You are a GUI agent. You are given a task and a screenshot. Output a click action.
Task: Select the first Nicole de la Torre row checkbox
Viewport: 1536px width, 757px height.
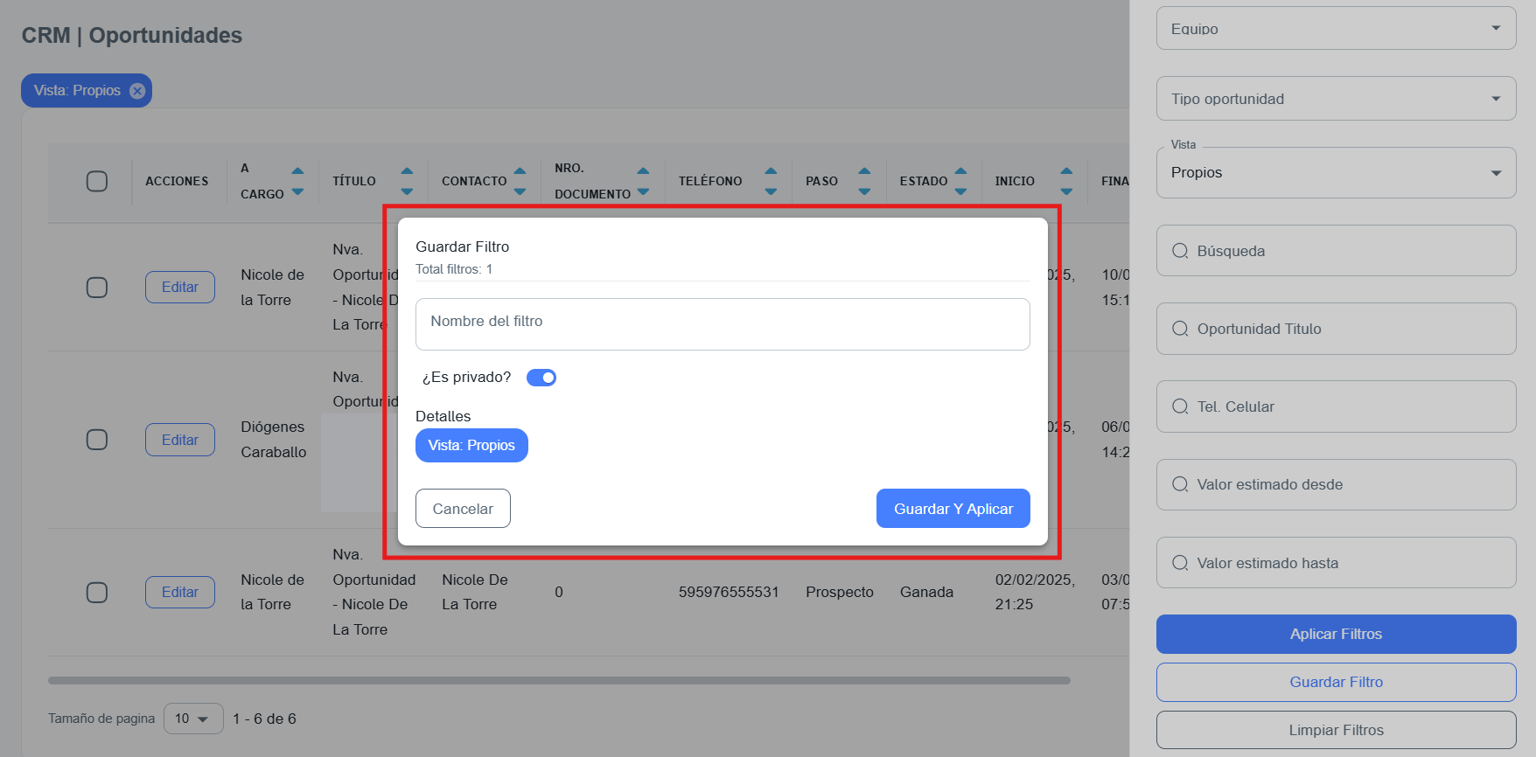[x=97, y=288]
